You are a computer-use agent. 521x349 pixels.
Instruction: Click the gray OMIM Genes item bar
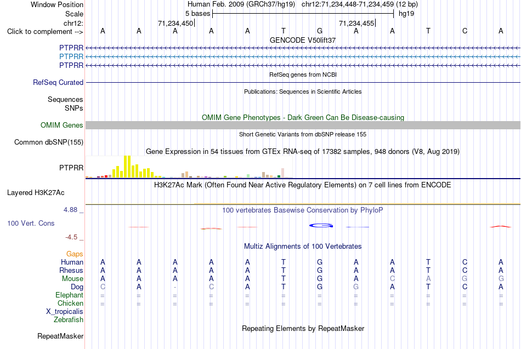click(303, 125)
